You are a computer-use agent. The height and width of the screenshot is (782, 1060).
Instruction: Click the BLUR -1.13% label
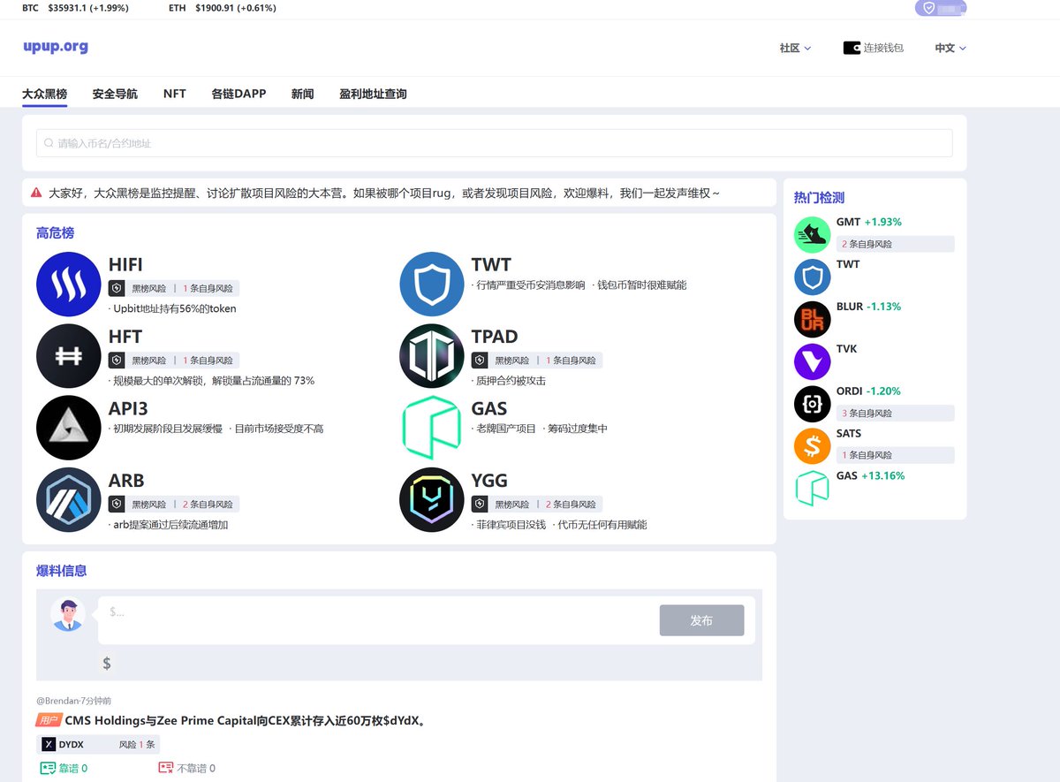pos(869,307)
